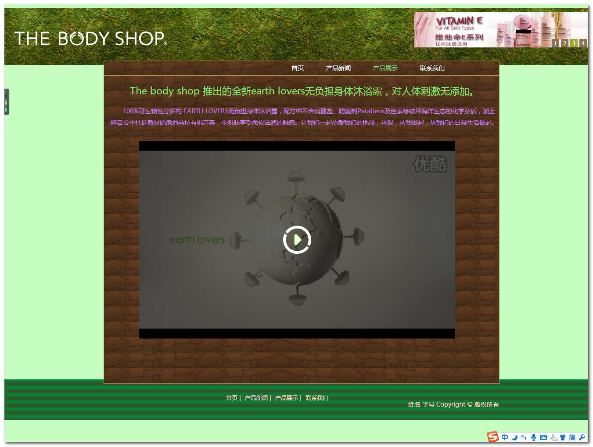Open the wrench settings icon in IME bar
This screenshot has height=447, width=593.
pos(582,437)
